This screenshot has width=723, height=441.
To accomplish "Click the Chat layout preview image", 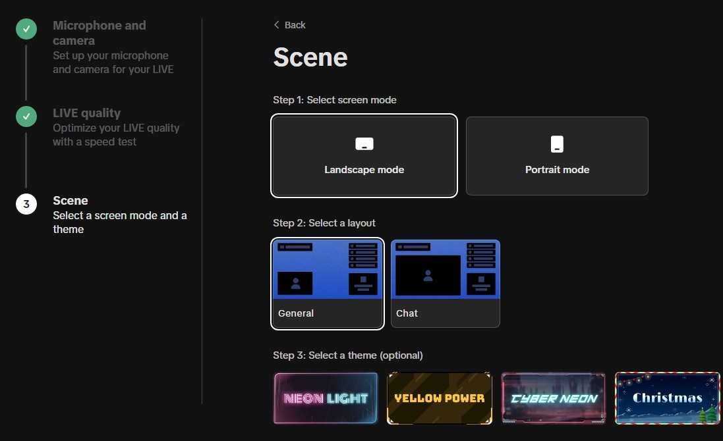I will point(445,270).
